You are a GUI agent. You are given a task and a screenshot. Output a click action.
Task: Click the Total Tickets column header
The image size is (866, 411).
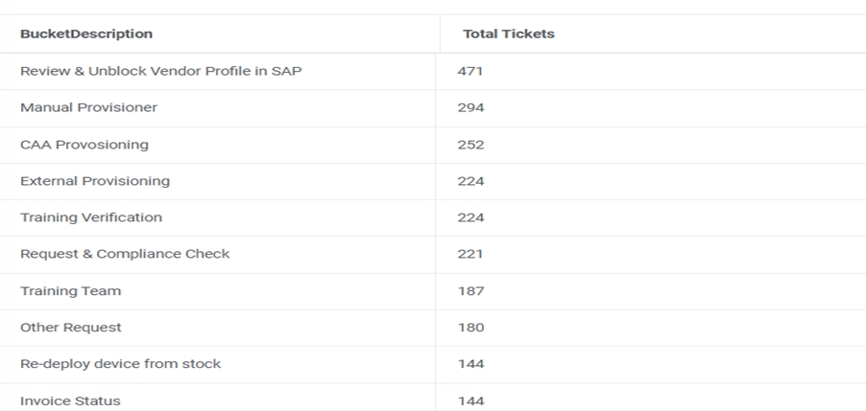coord(509,34)
